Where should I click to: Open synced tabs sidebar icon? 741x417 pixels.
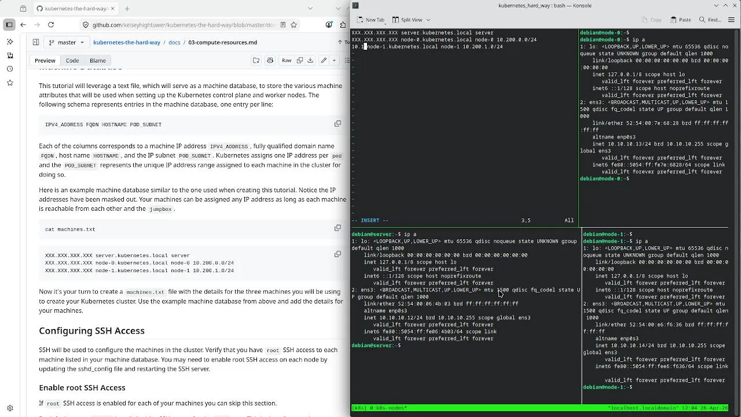click(x=10, y=56)
